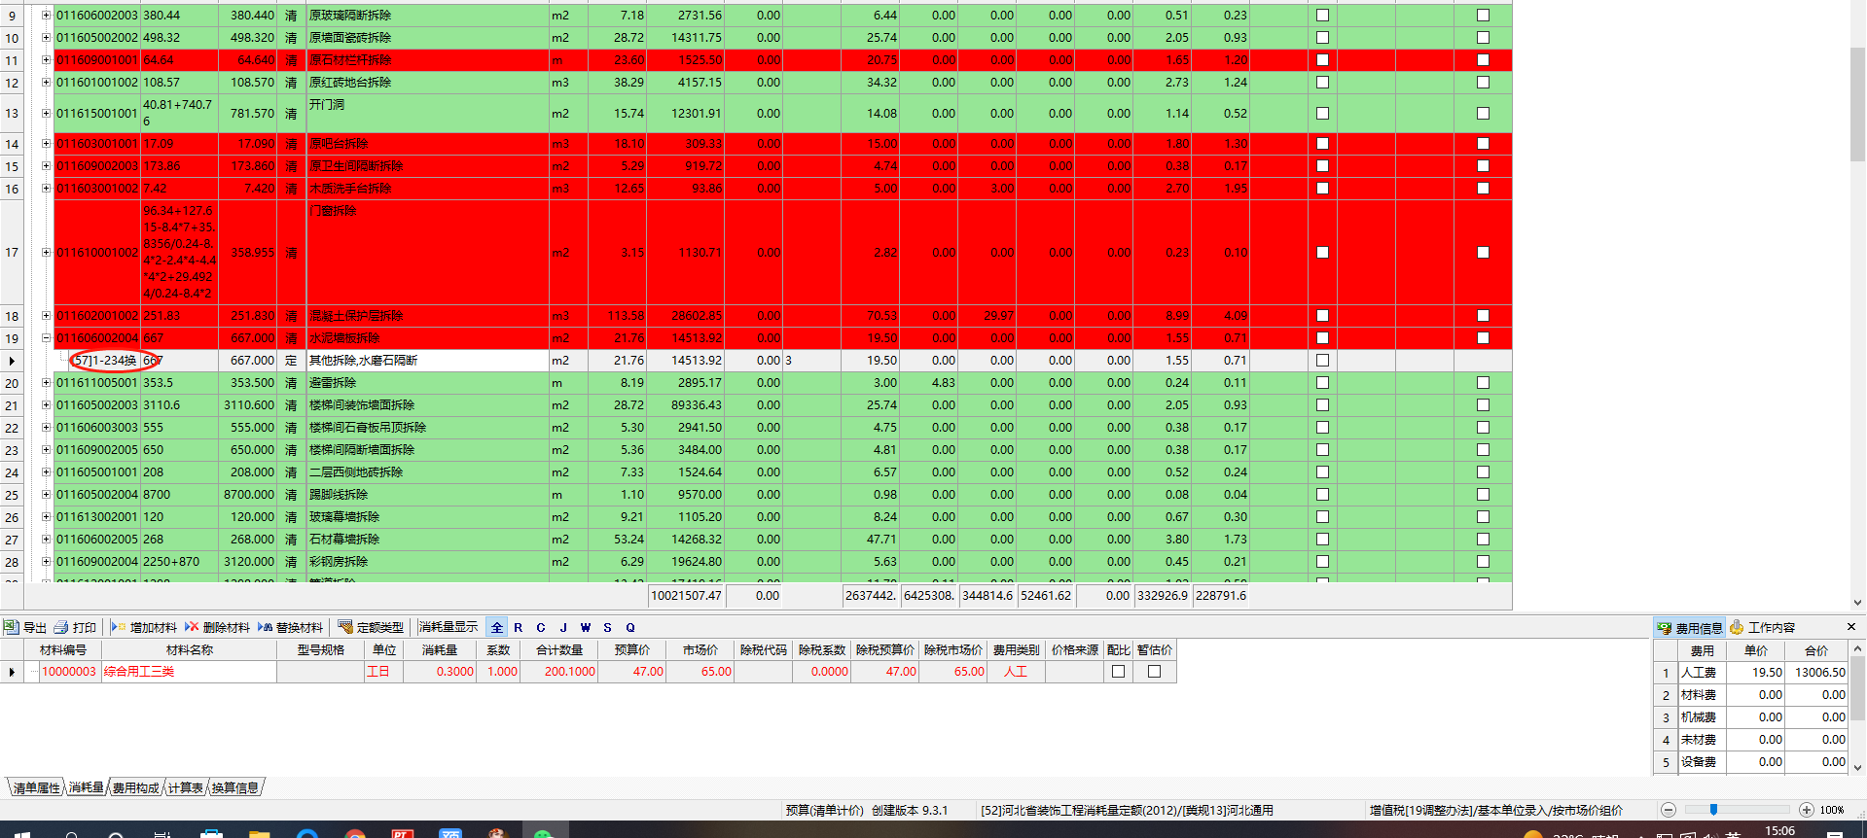This screenshot has width=1867, height=838.
Task: Select the 全 filter in the consumption display
Action: 497,627
